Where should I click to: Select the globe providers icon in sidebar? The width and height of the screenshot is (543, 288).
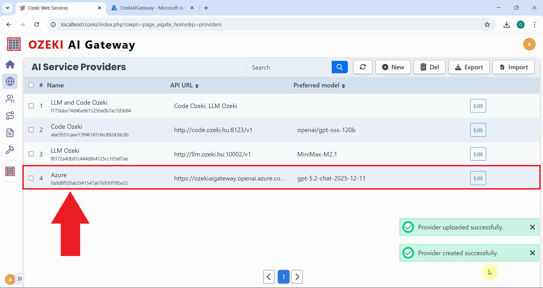[10, 81]
